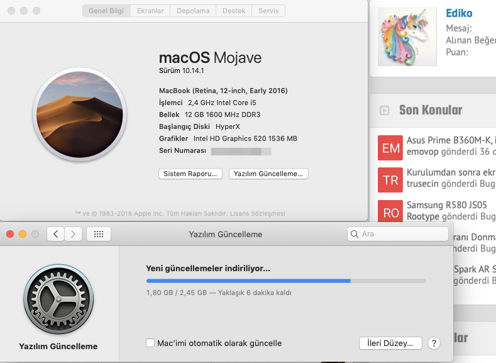Go to the Servis tab
The height and width of the screenshot is (363, 496).
pos(268,11)
